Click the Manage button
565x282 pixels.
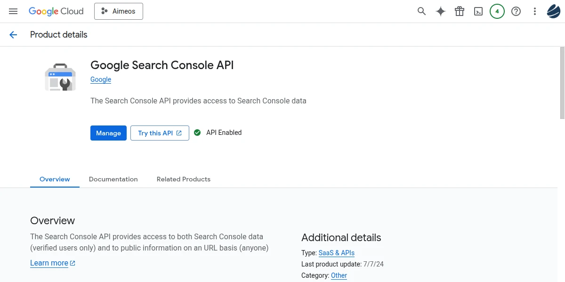108,133
